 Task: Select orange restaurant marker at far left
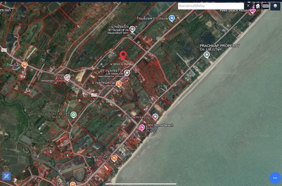click(24, 64)
